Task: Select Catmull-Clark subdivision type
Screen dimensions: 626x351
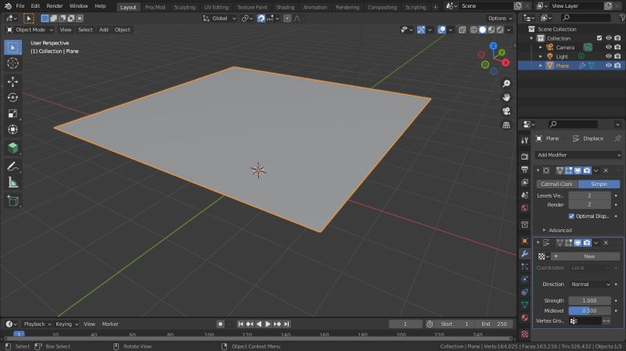Action: click(x=557, y=184)
